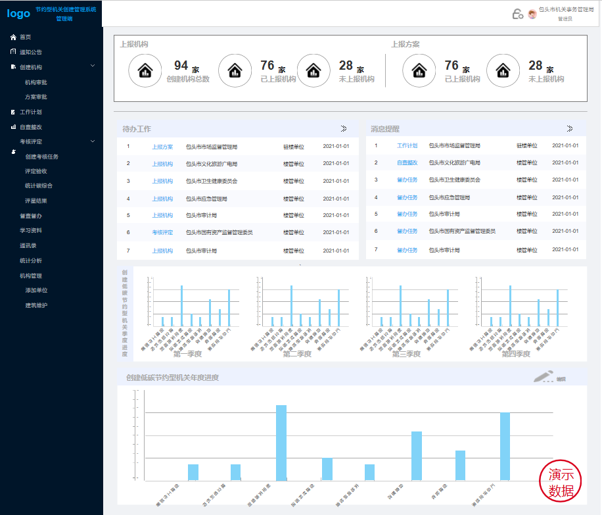Click 考核评定 link in to-do row 6

162,232
